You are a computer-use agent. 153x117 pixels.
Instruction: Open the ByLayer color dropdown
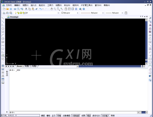pyautogui.click(x=77, y=13)
